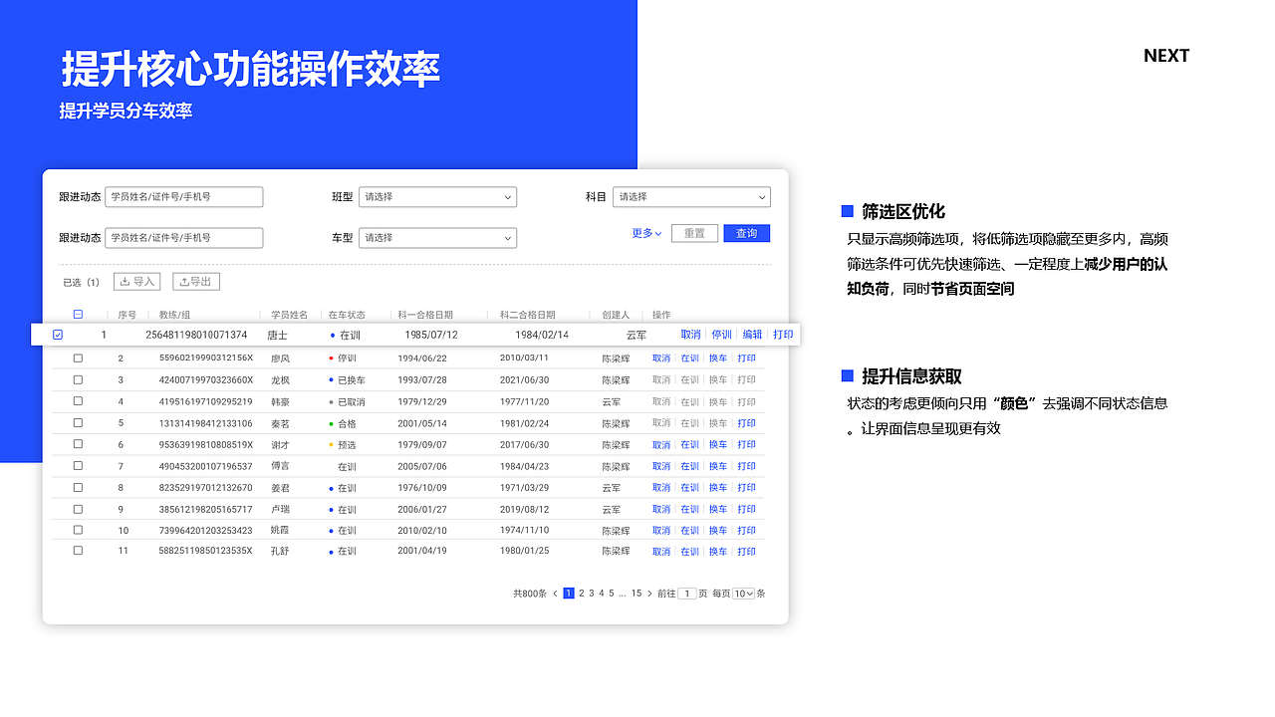Click the 导出 export button
This screenshot has width=1275, height=717.
(196, 282)
